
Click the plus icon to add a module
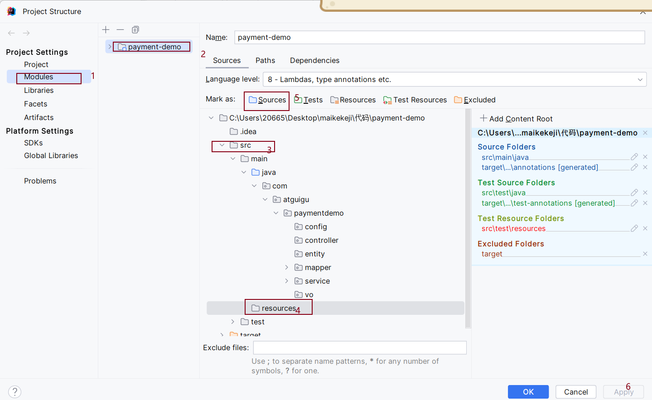[106, 29]
